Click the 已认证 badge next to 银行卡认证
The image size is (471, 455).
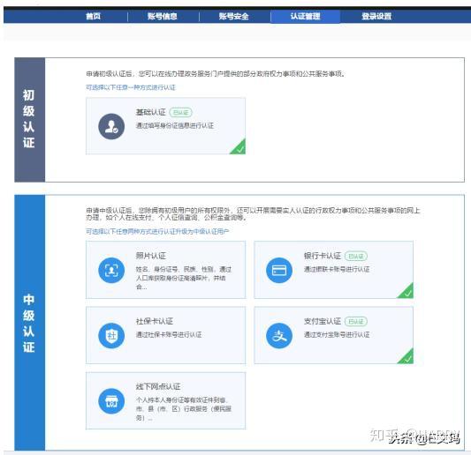(x=356, y=256)
